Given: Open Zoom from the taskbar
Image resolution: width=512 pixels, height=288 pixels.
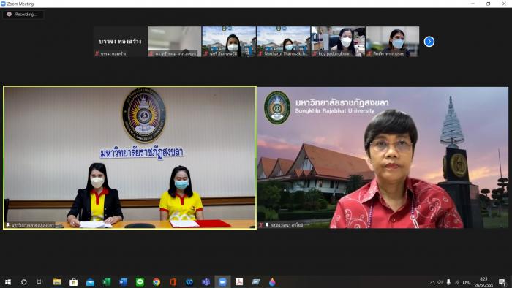Looking at the screenshot, I should click(222, 282).
